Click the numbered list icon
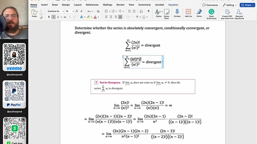 point(113,11)
